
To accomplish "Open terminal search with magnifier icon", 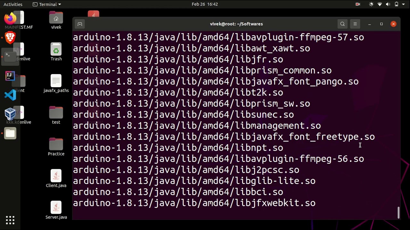I will 342,24.
